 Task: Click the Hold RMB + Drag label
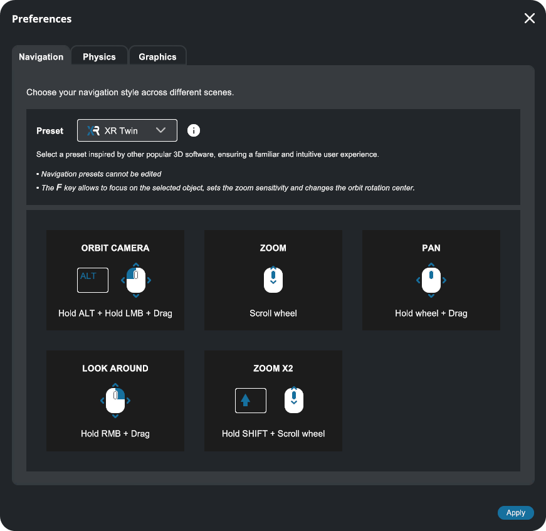click(x=115, y=433)
